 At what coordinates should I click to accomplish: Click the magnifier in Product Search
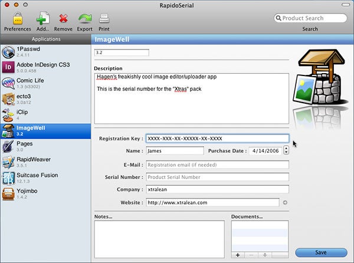tap(278, 18)
